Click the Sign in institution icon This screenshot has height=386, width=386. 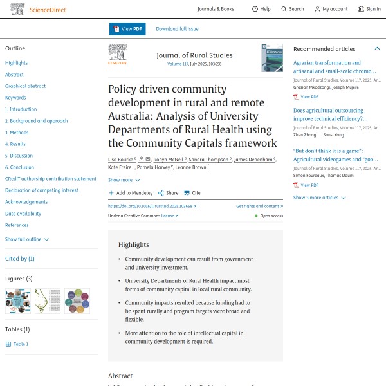pos(361,9)
